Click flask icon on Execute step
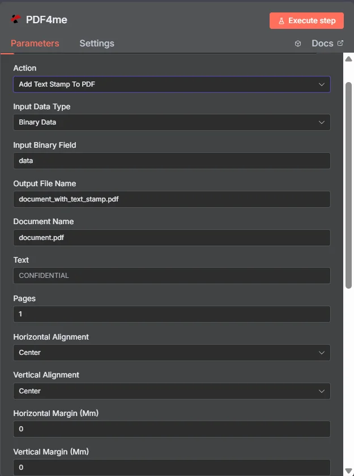Viewport: 354px width, 476px height. tap(282, 21)
